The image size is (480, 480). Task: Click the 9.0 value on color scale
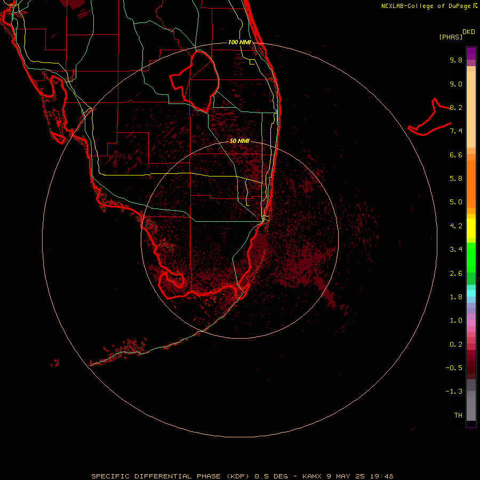click(x=456, y=84)
